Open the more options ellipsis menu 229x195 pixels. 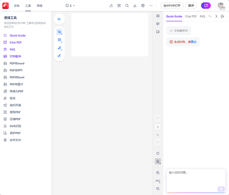151,6
